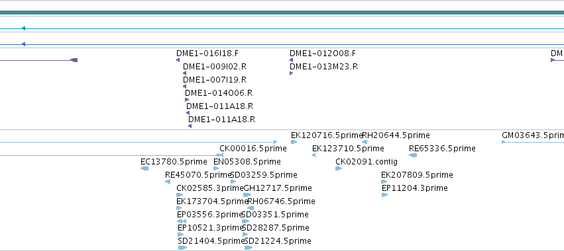Select the SD03259.5prime label
The width and height of the screenshot is (564, 251).
pyautogui.click(x=264, y=175)
